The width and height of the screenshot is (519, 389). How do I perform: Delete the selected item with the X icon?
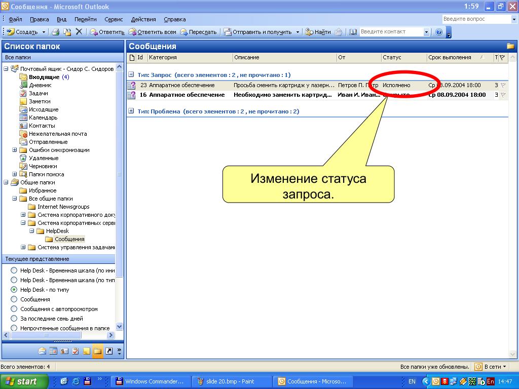(79, 31)
